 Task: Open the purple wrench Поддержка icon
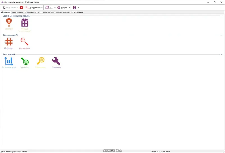(x=56, y=61)
